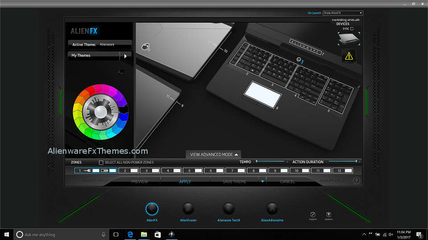The width and height of the screenshot is (428, 240).
Task: Open the AlienFX module icon
Action: [152, 209]
